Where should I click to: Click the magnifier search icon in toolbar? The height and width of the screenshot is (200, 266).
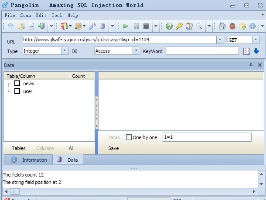coord(11,26)
